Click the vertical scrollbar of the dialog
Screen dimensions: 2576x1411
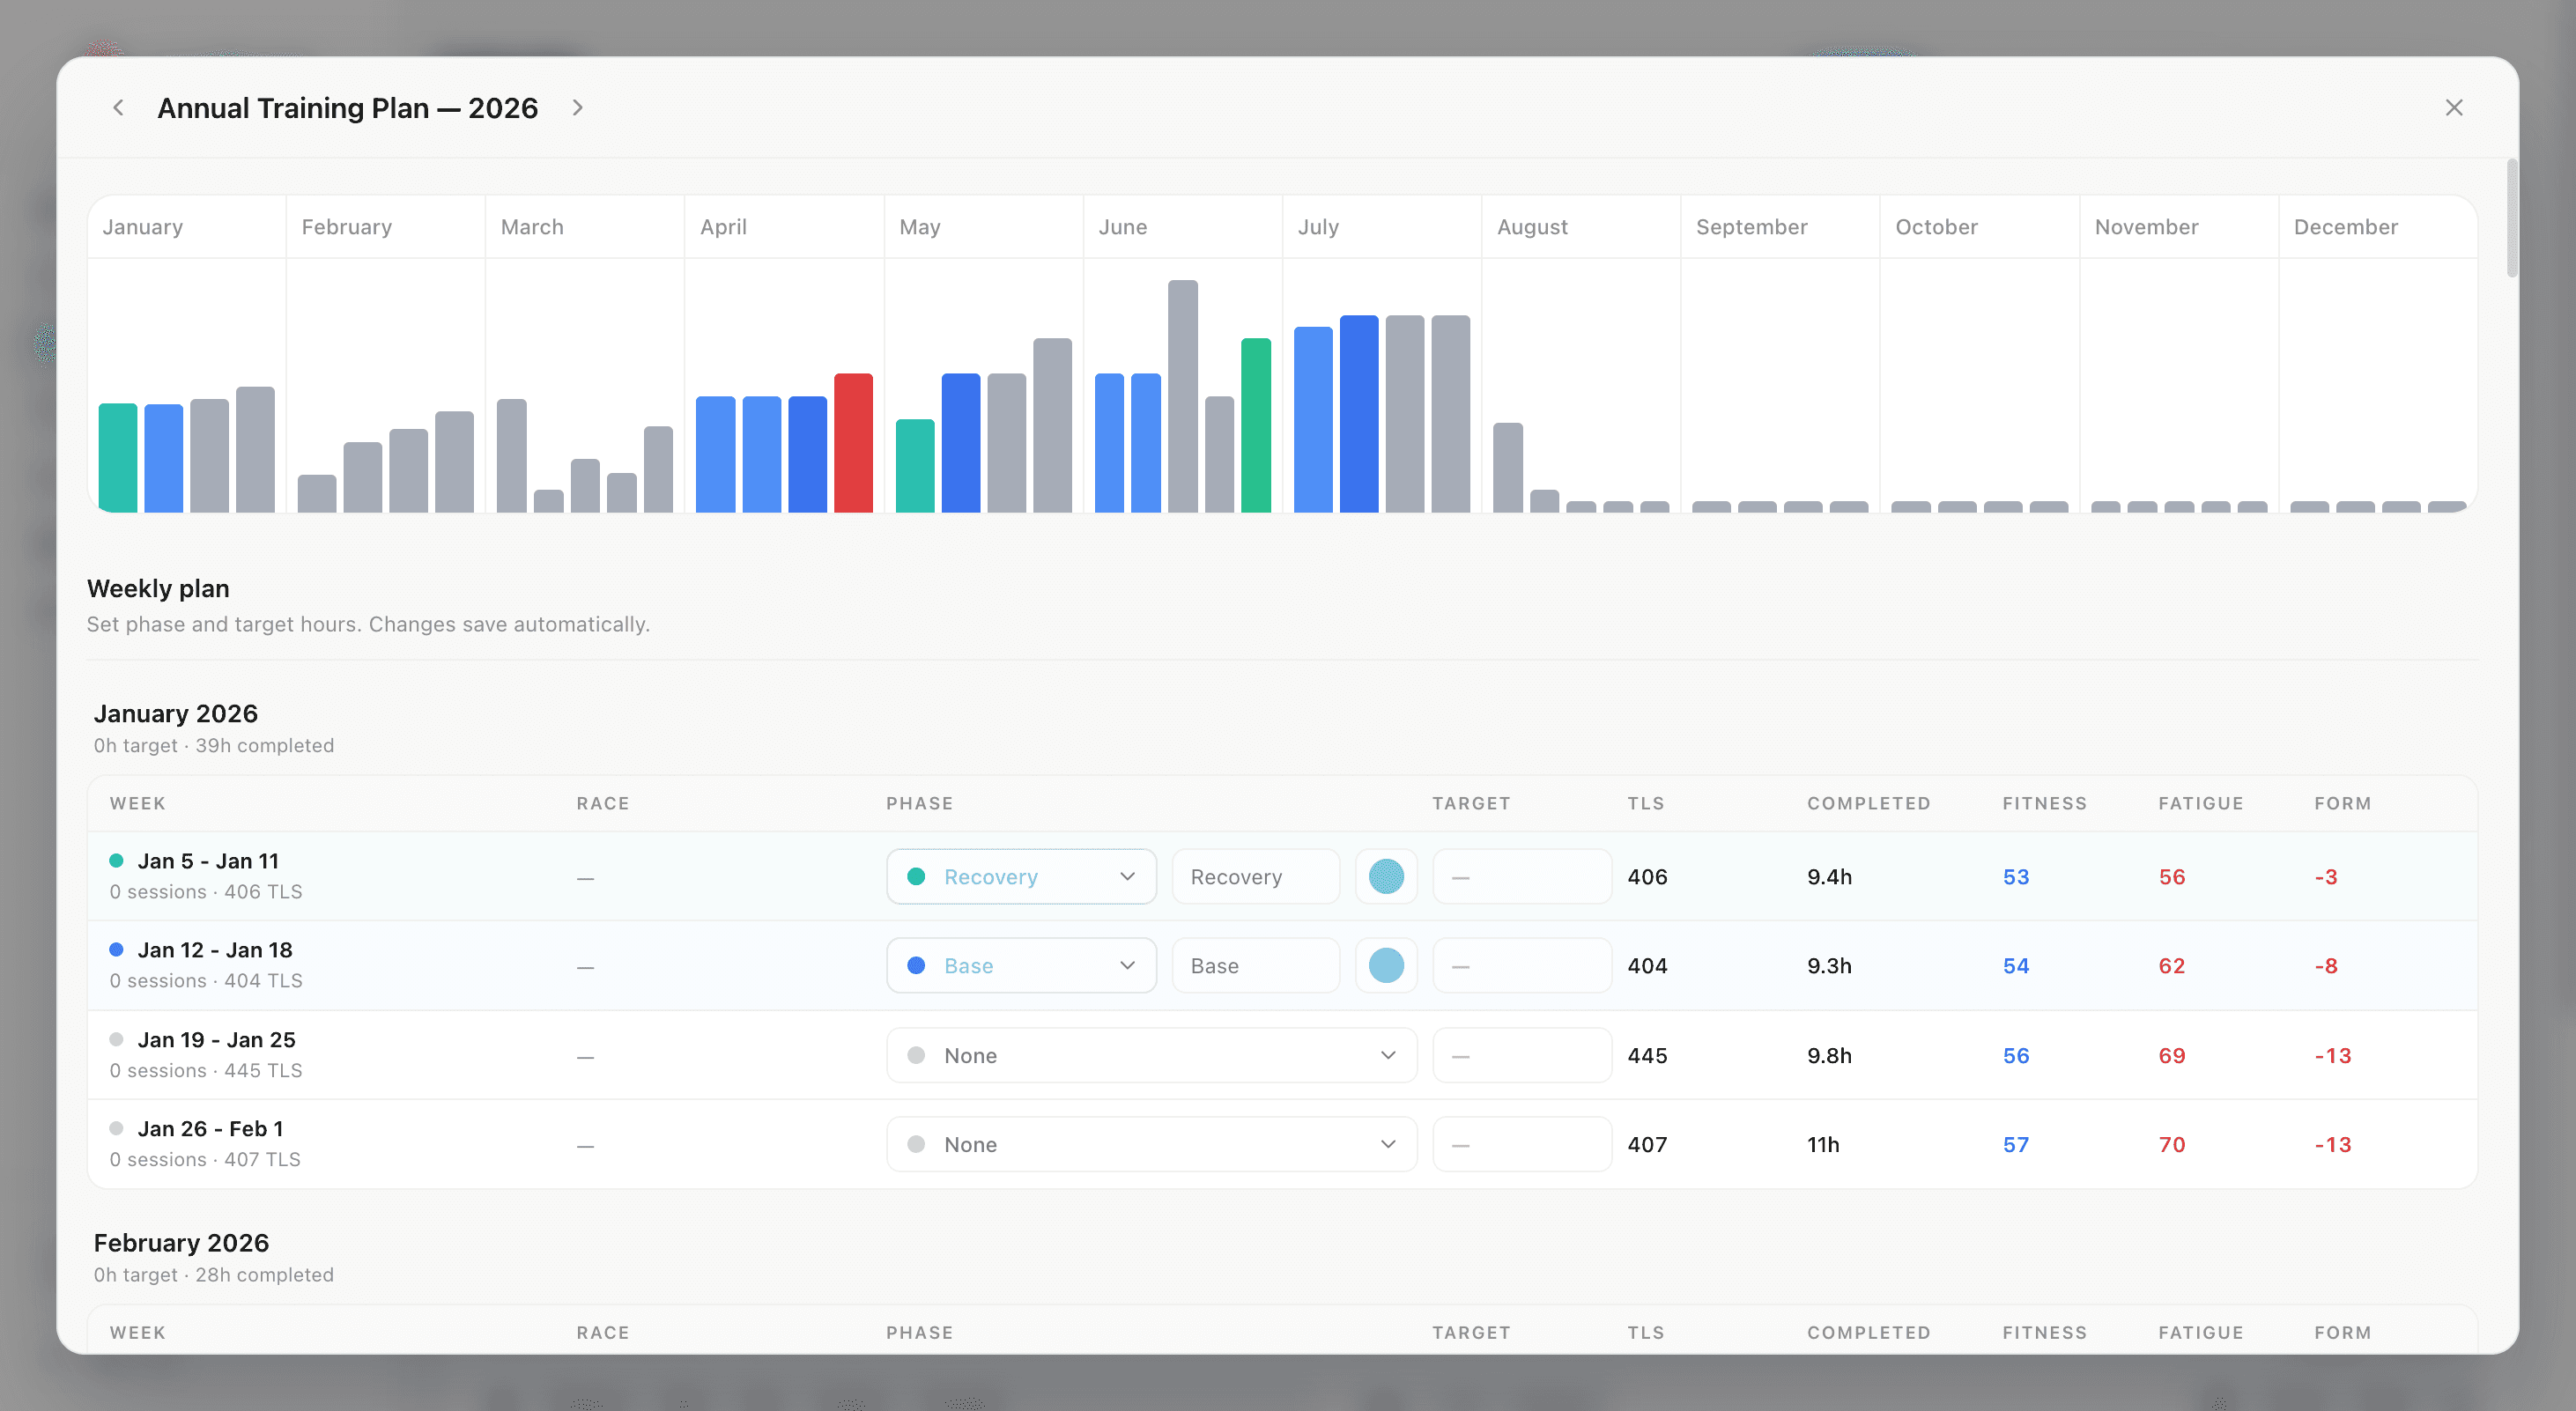coord(2512,218)
